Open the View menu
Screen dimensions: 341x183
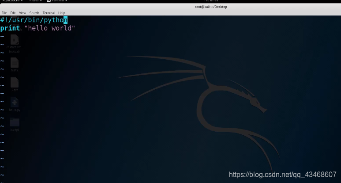[x=22, y=13]
